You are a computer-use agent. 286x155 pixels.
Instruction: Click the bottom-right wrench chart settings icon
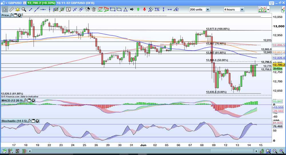click(x=262, y=151)
